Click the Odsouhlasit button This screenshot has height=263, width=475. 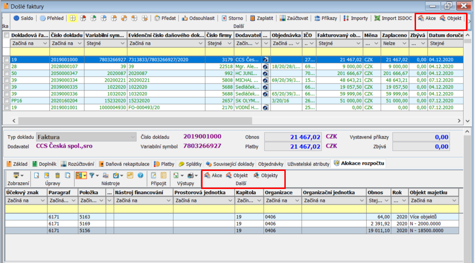click(198, 18)
